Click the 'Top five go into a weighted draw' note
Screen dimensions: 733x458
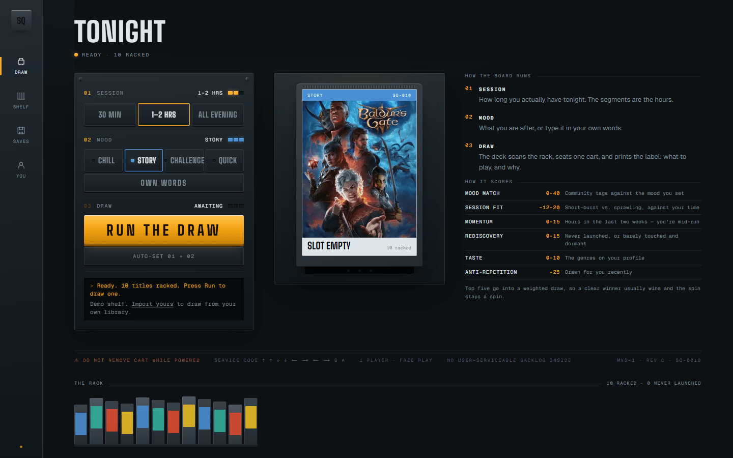click(x=583, y=293)
